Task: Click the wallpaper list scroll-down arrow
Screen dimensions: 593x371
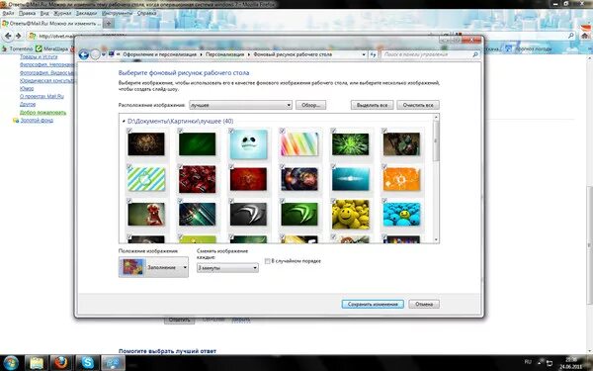Action: point(436,239)
